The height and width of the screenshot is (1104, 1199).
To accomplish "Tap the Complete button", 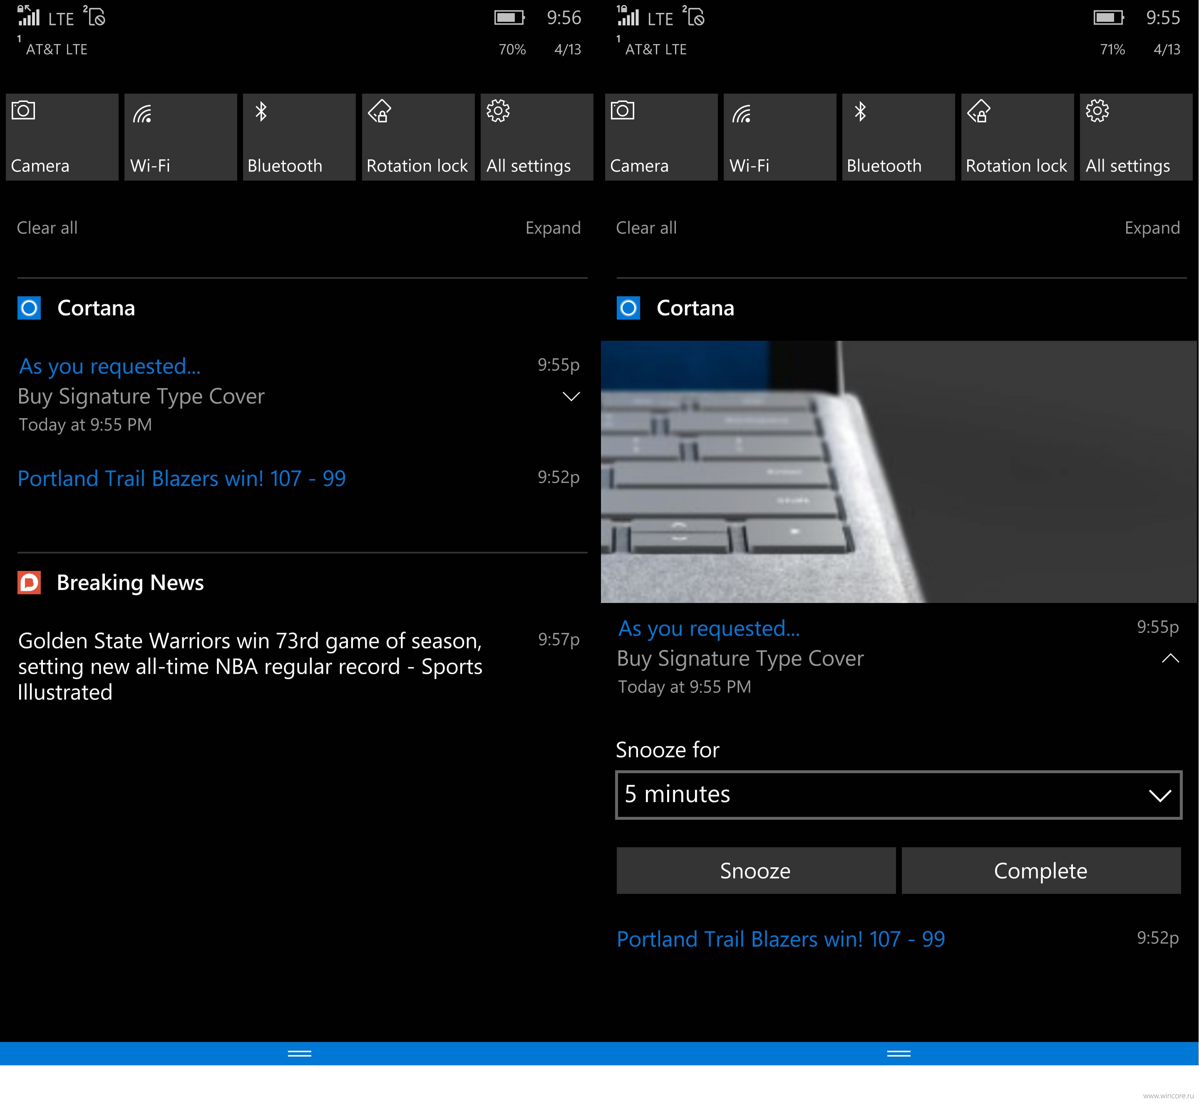I will tap(1041, 871).
